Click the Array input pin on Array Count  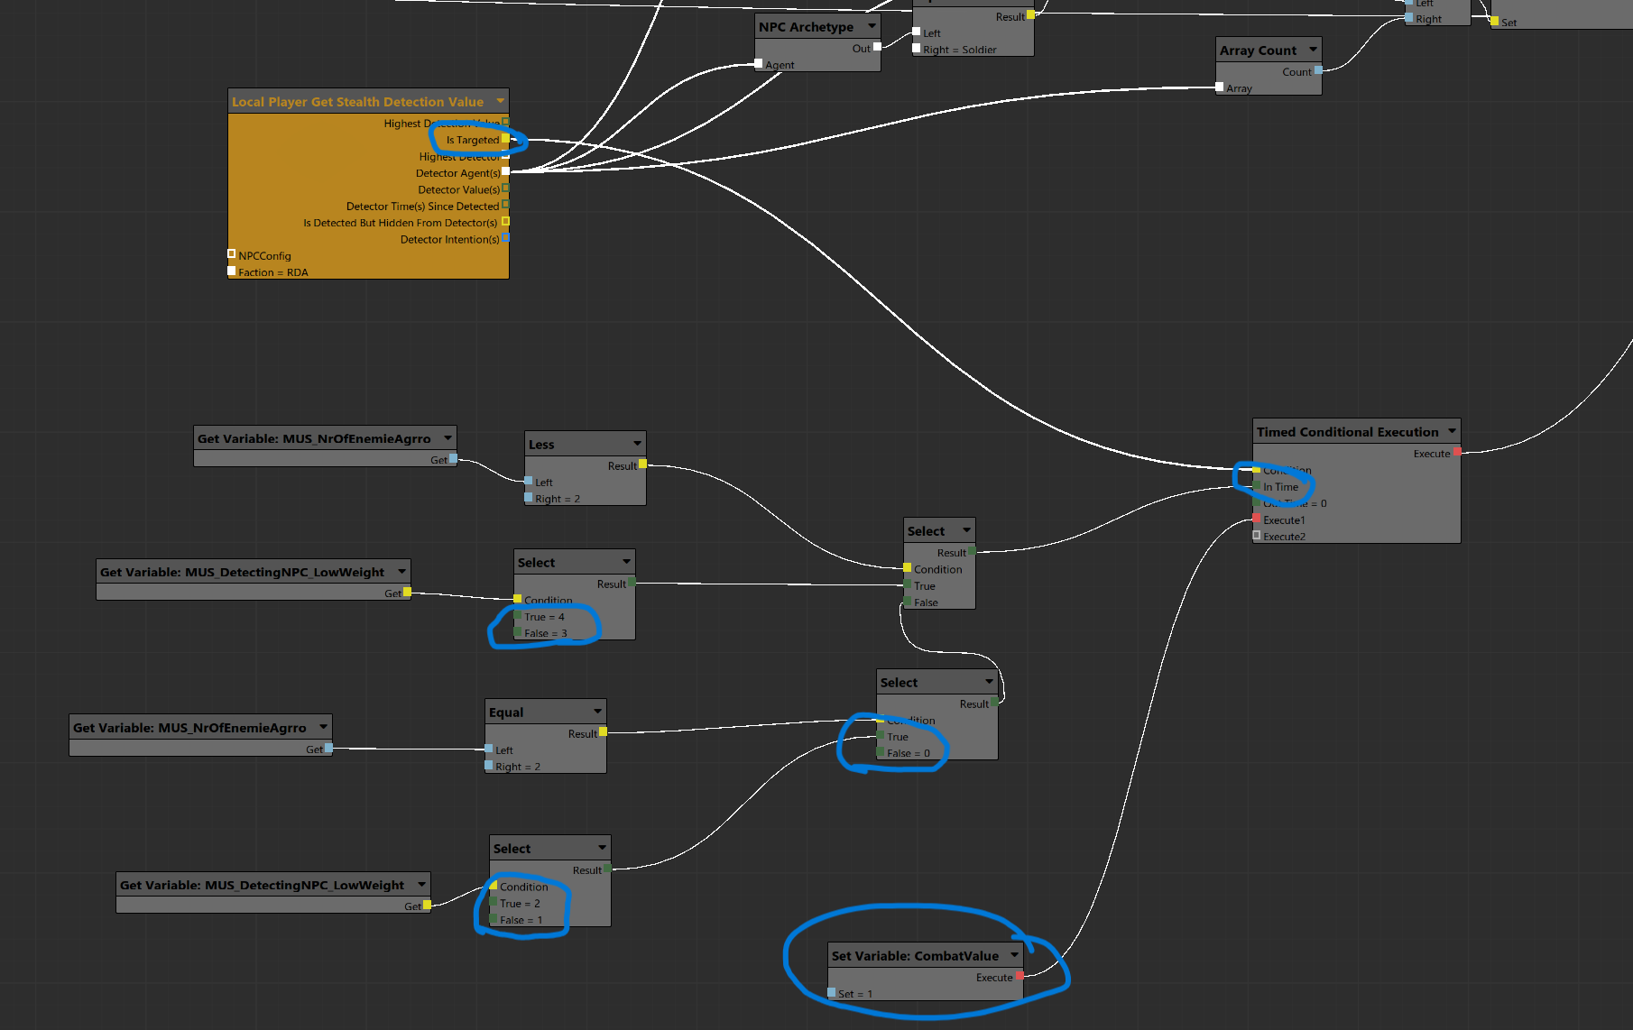[x=1220, y=87]
